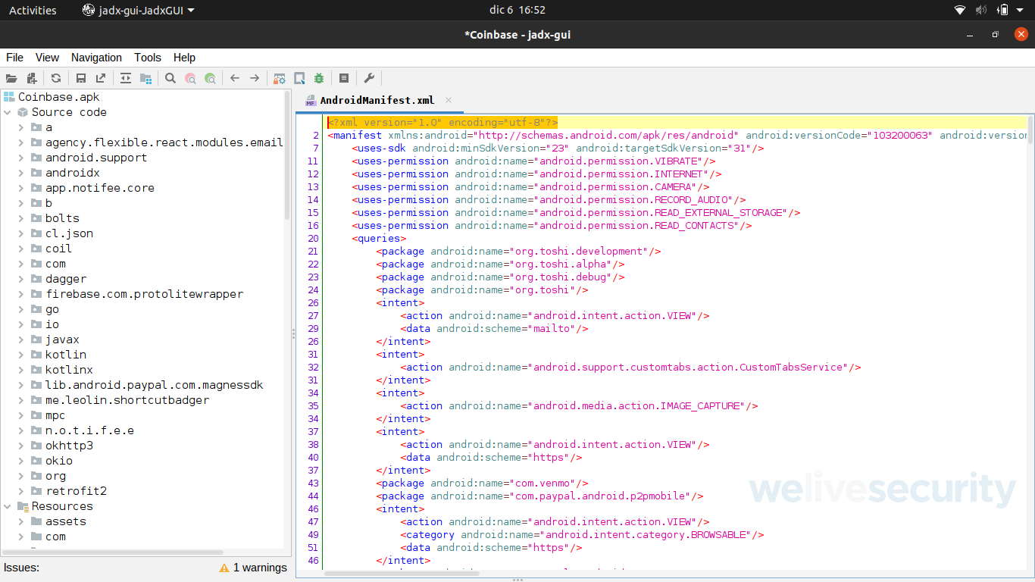Select firebase.com.protolitewrapper package
This screenshot has height=582, width=1035.
(x=144, y=294)
